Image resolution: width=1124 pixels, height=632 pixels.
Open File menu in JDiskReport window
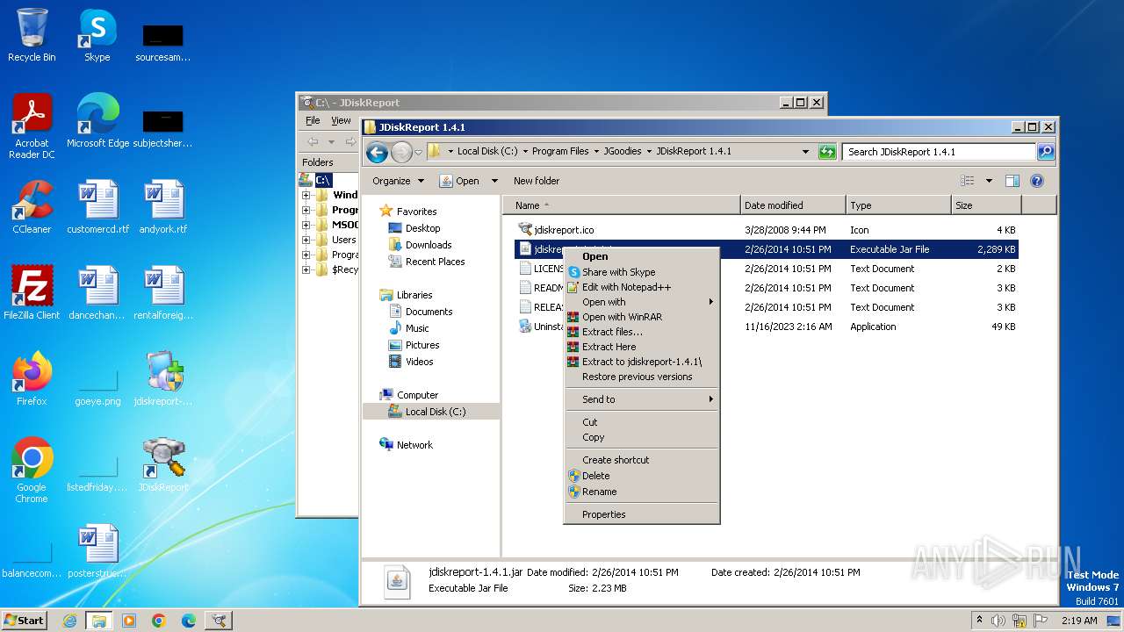tap(313, 120)
